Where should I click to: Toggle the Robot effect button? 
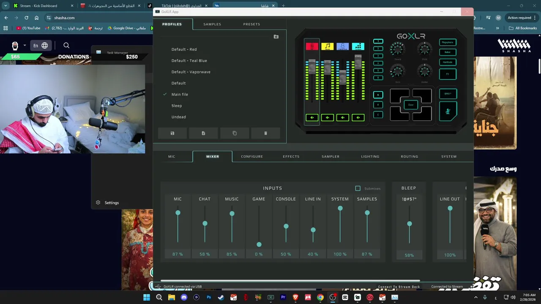[x=448, y=52]
